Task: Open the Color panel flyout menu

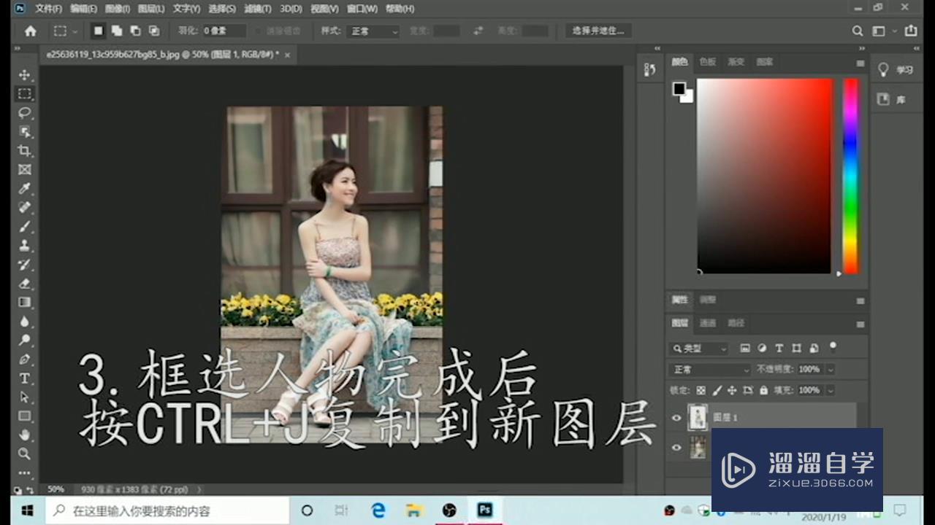Action: [860, 63]
